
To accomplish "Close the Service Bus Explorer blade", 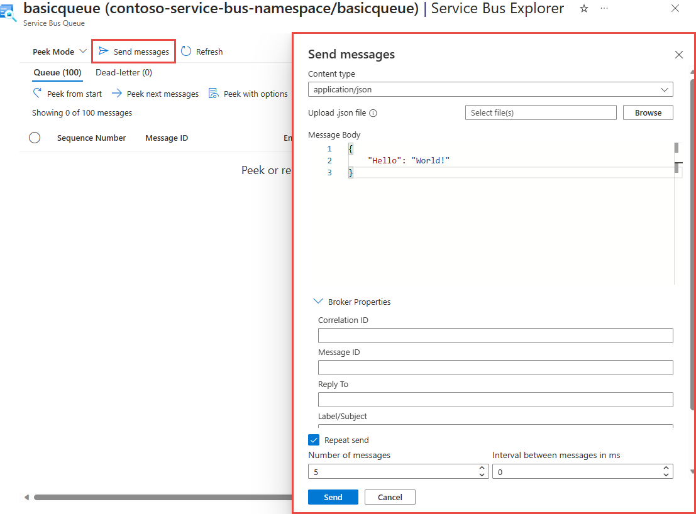I will (x=675, y=8).
